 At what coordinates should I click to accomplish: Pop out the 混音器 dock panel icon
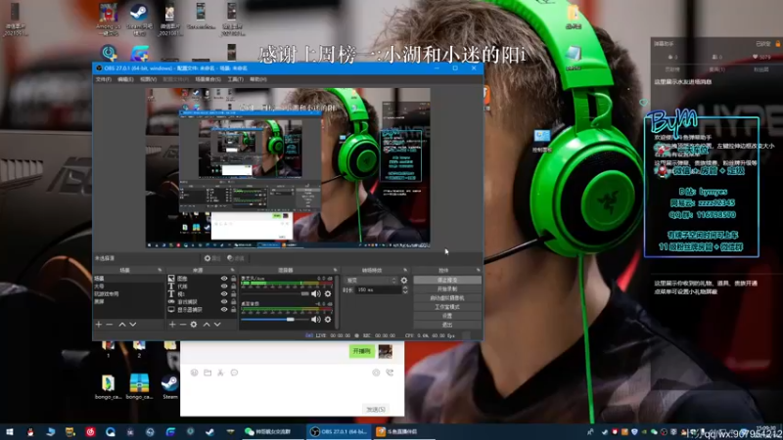[335, 270]
